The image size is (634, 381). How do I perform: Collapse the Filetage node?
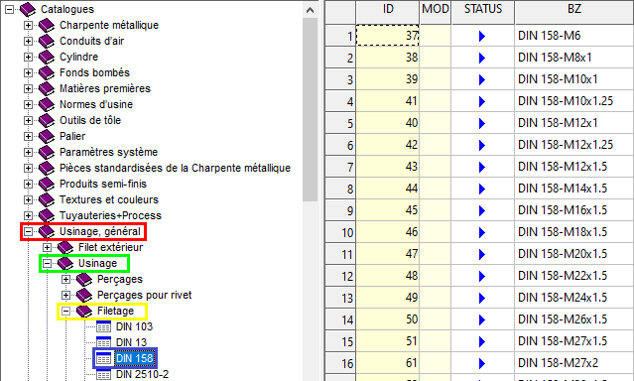65,311
